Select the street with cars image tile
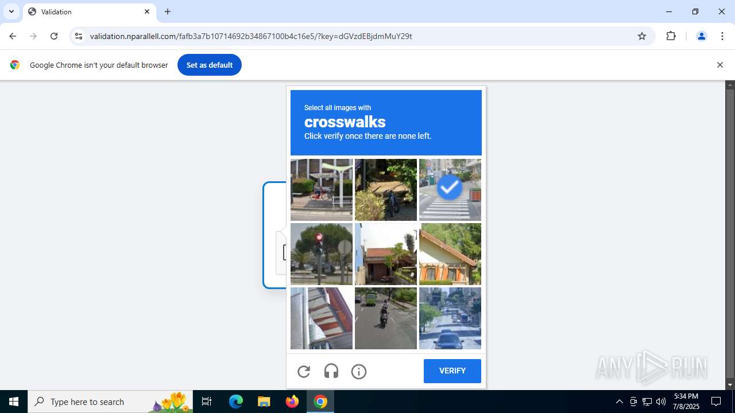The width and height of the screenshot is (735, 413). pyautogui.click(x=450, y=318)
